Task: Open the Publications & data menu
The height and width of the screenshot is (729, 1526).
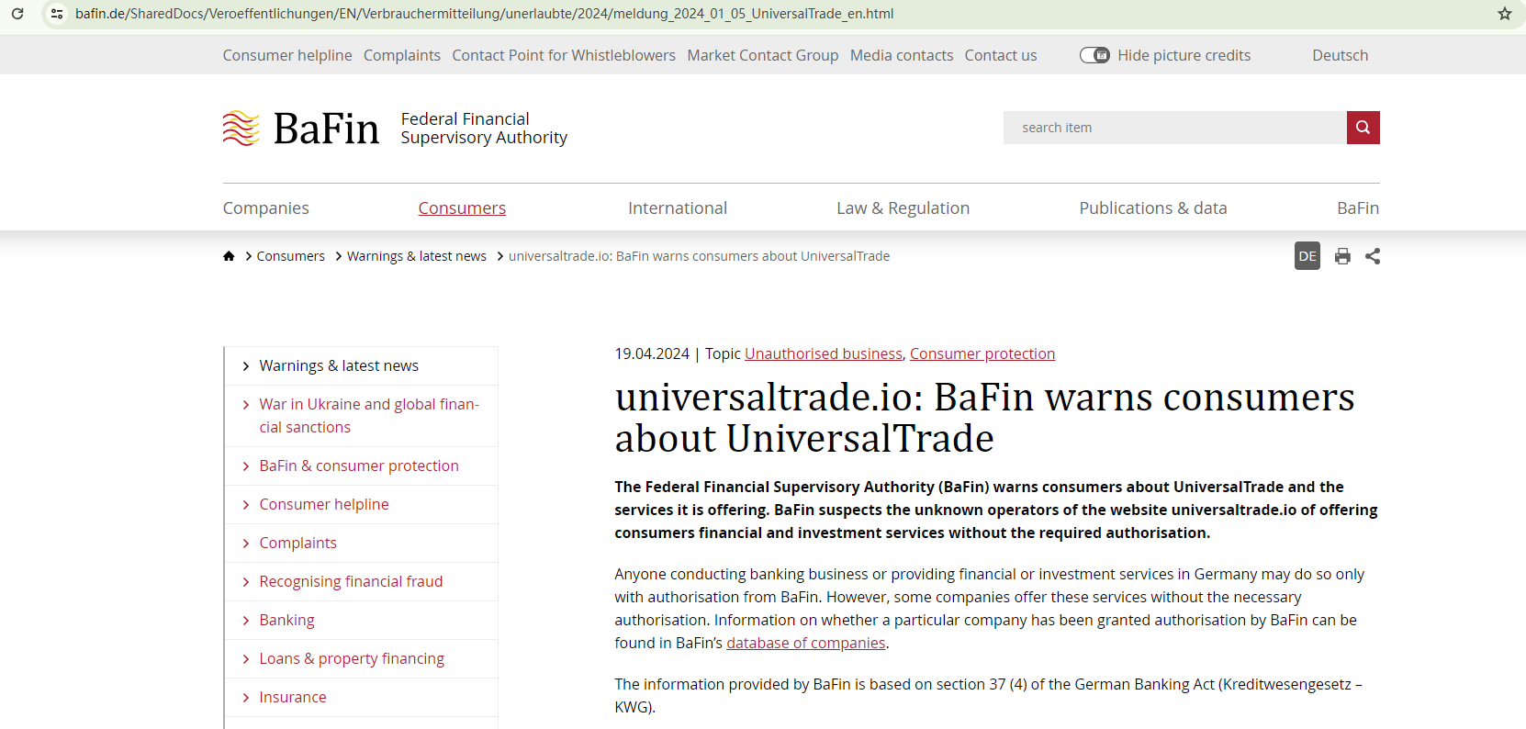Action: click(1153, 208)
